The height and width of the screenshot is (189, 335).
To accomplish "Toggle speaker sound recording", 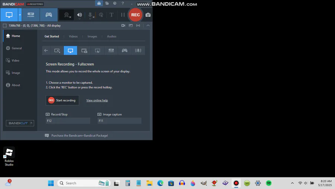I will pyautogui.click(x=80, y=15).
